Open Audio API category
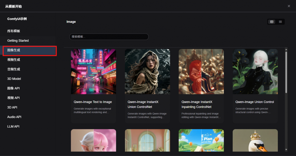Image resolution: width=296 pixels, height=156 pixels. 14,117
